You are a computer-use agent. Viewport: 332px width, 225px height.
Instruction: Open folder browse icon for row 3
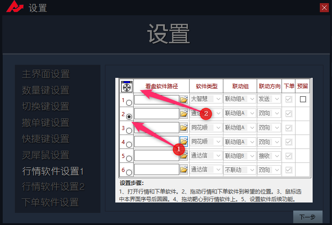184,127
